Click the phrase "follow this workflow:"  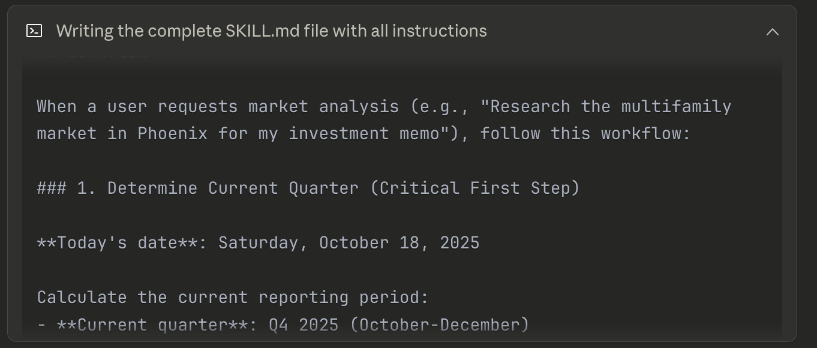(x=585, y=133)
